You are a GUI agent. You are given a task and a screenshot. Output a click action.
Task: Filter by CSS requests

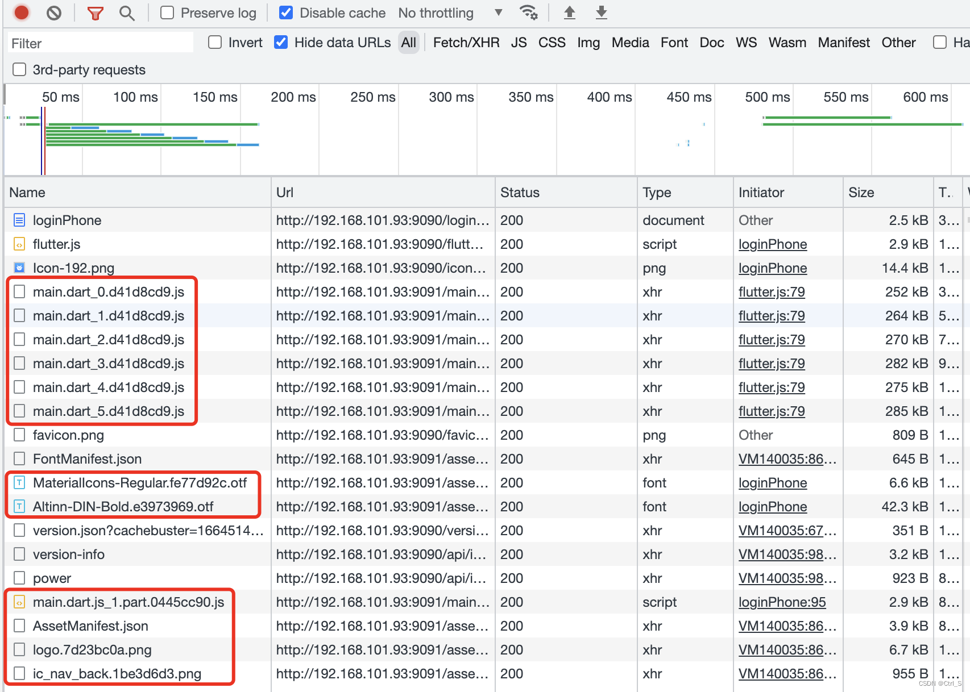click(x=552, y=43)
